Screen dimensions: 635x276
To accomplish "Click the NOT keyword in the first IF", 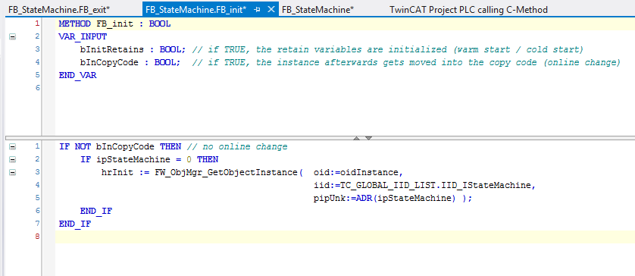I will click(x=83, y=146).
